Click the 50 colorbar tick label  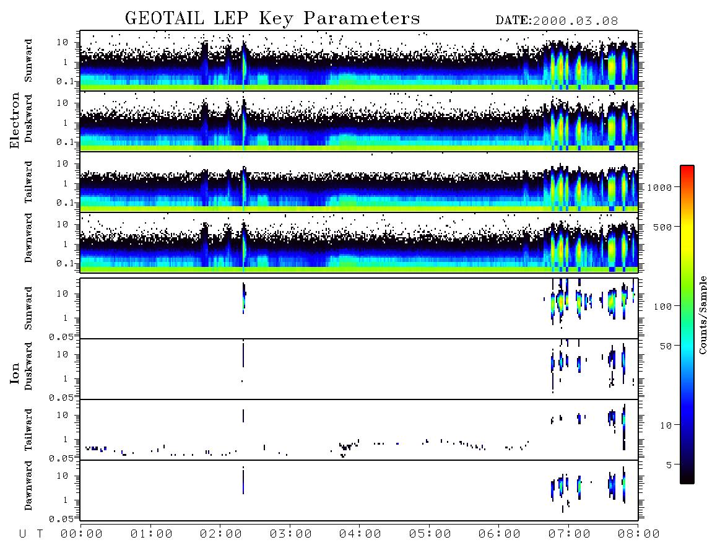pos(666,346)
